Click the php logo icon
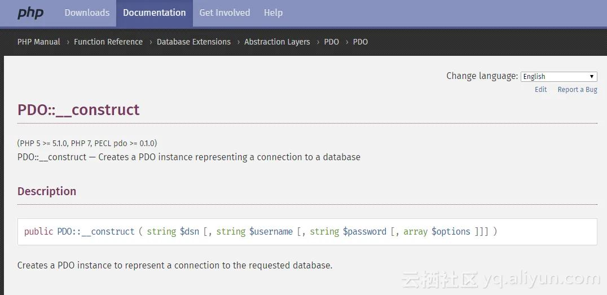 pyautogui.click(x=30, y=13)
